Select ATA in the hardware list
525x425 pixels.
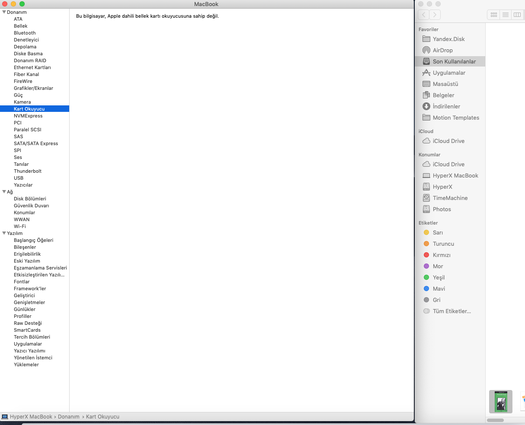pyautogui.click(x=18, y=19)
